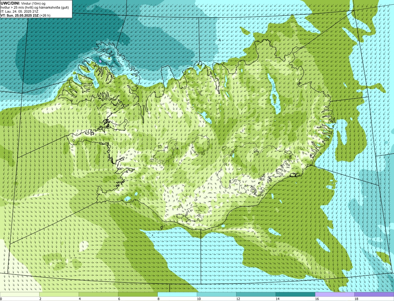The height and width of the screenshot is (301, 394).
Task: Click the purple legend swatch above 18 m/s
Action: tap(374, 294)
